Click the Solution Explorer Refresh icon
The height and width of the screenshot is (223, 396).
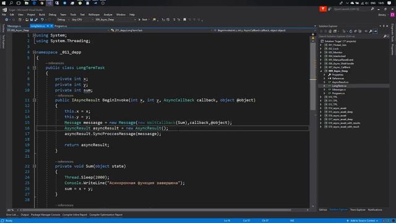coord(351,32)
